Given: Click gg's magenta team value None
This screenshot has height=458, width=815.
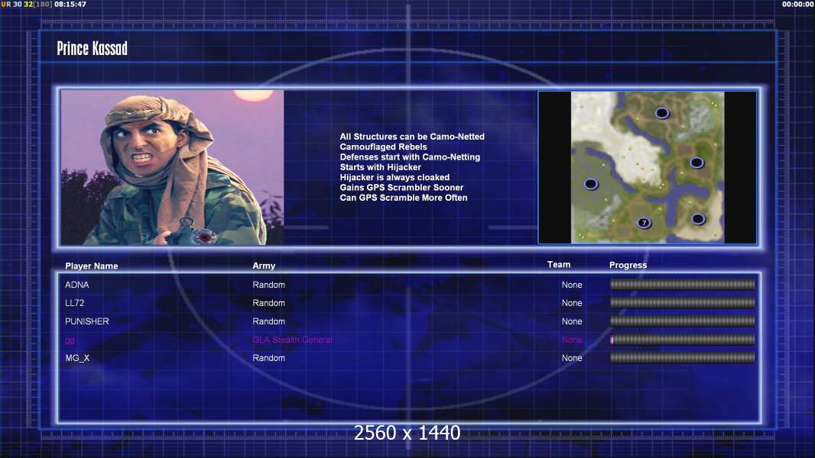Looking at the screenshot, I should (x=572, y=340).
